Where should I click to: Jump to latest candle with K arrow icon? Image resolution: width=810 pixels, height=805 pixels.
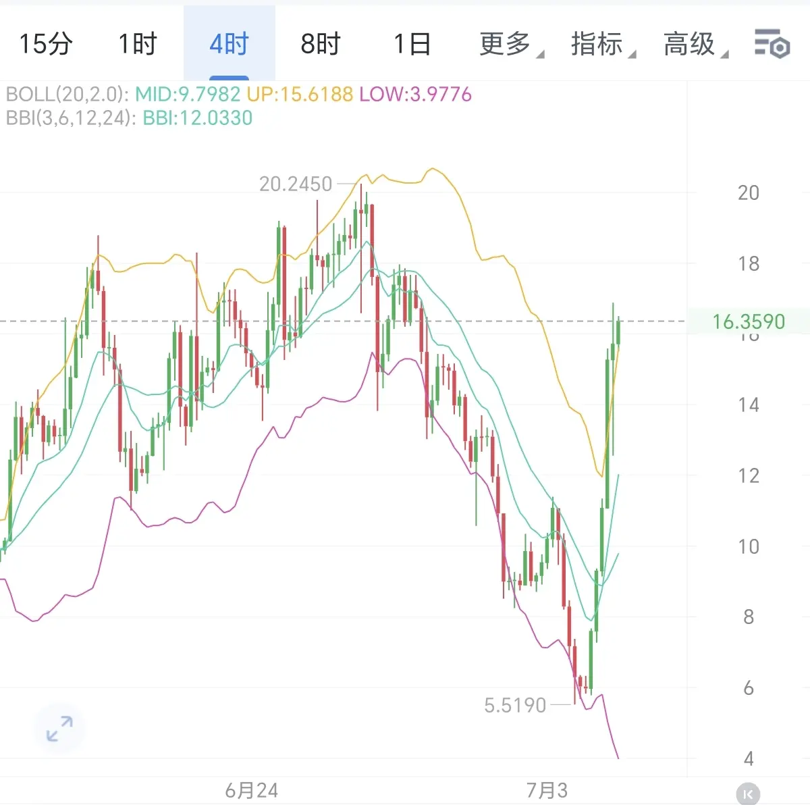click(748, 794)
